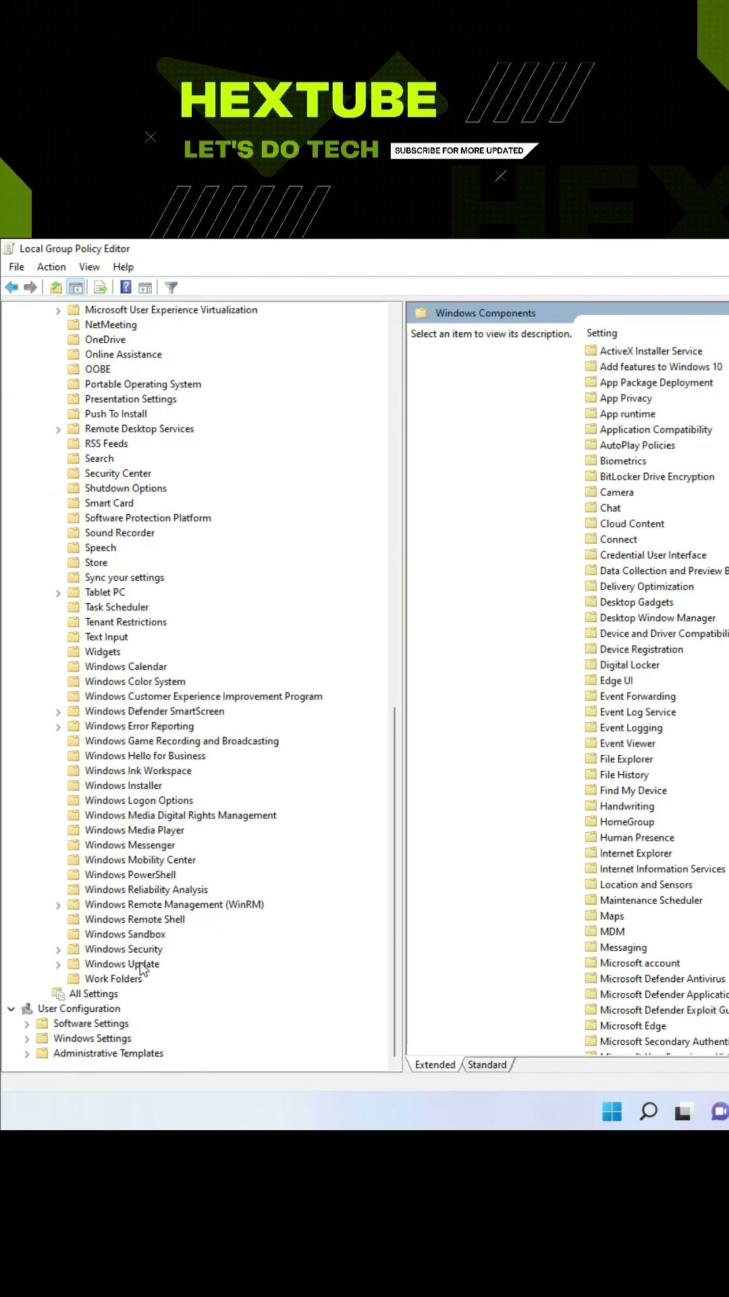Open Search from the taskbar magnifier icon

649,1111
